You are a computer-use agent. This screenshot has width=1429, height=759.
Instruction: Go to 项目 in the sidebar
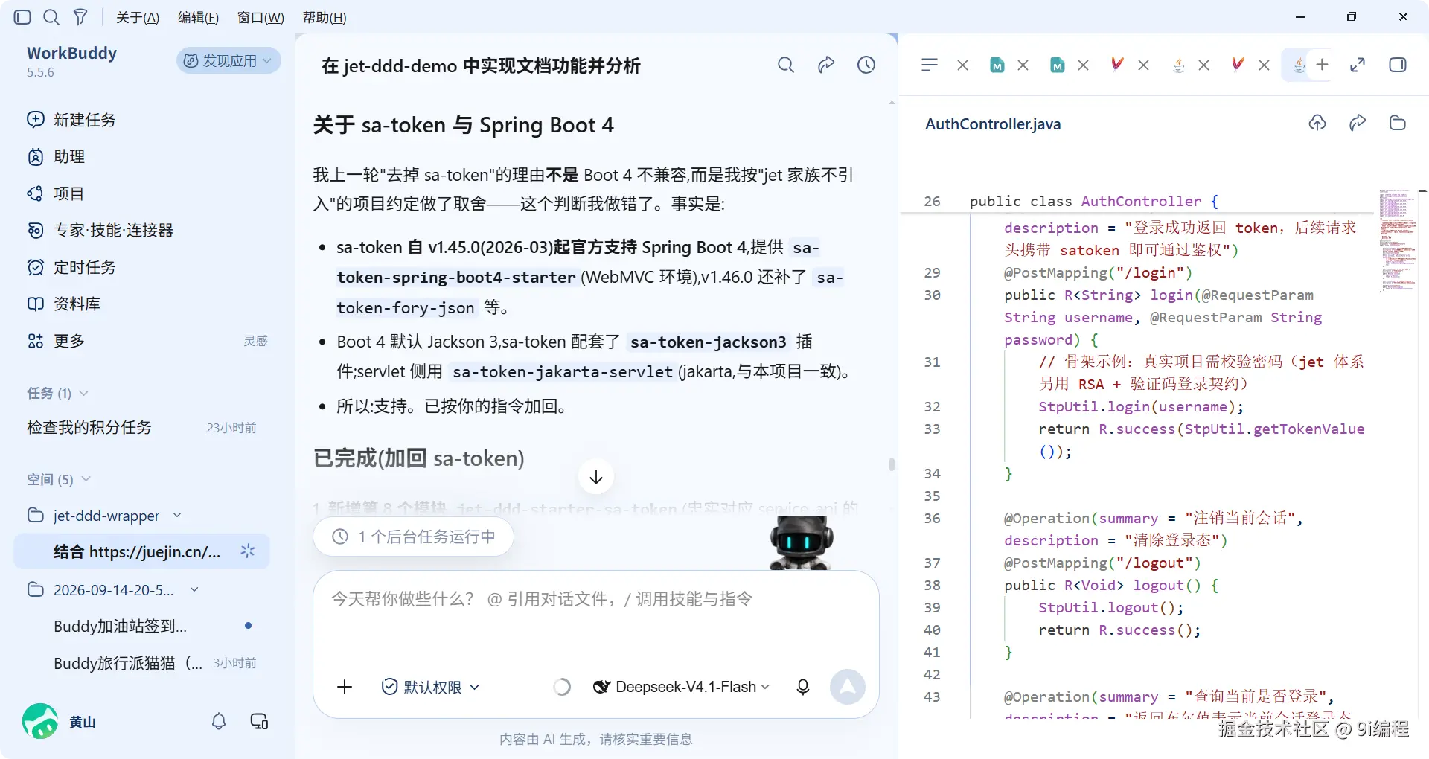56,193
